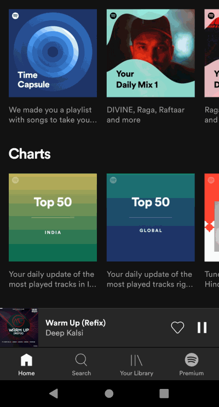
Task: Open the Time Capsule playlist cover
Action: (53, 53)
